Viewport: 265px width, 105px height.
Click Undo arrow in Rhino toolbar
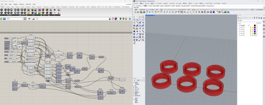158,12
